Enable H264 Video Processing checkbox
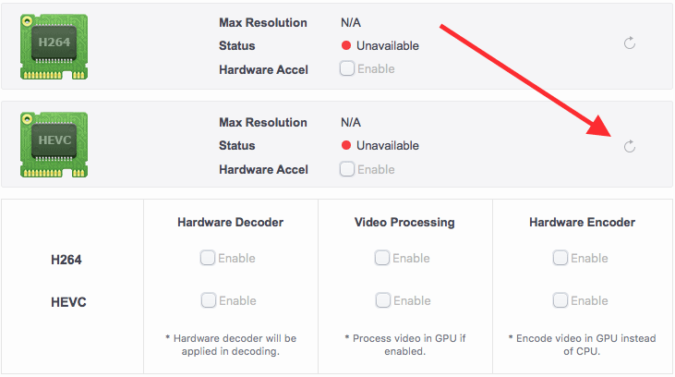The width and height of the screenshot is (675, 377). coord(382,258)
